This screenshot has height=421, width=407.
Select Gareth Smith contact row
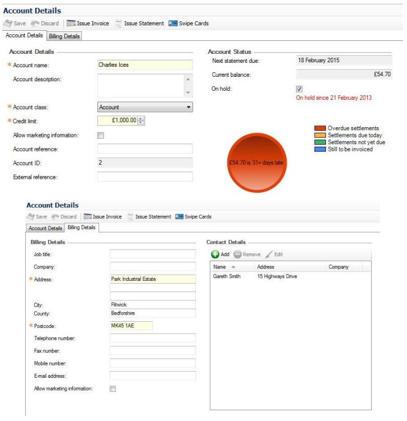click(227, 276)
